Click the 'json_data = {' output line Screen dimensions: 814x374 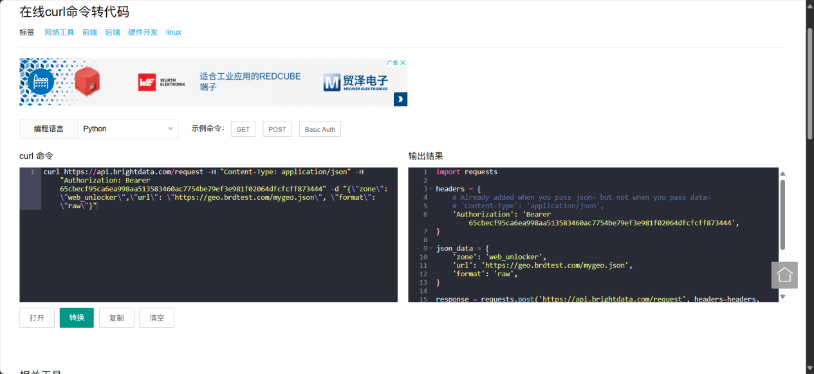pyautogui.click(x=463, y=248)
